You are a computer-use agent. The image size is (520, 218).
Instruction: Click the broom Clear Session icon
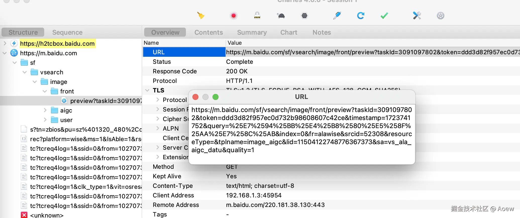click(x=201, y=16)
